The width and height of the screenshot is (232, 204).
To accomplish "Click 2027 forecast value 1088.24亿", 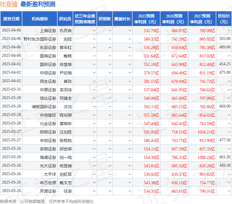I will (x=206, y=158).
